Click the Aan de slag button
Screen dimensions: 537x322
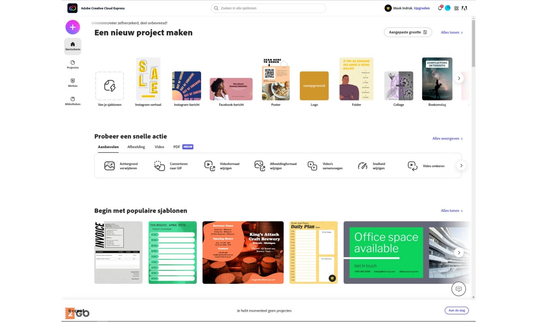[456, 310]
